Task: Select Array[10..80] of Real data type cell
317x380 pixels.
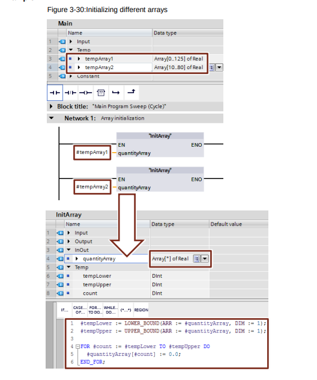Action: (x=178, y=67)
